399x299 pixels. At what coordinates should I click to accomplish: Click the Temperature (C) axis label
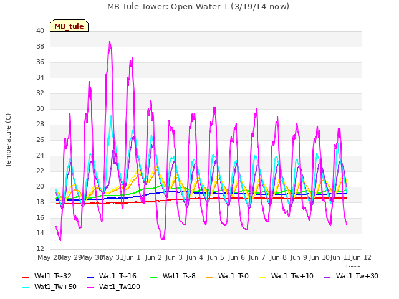coord(8,140)
